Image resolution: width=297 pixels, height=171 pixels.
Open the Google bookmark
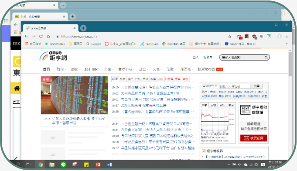coord(94,44)
